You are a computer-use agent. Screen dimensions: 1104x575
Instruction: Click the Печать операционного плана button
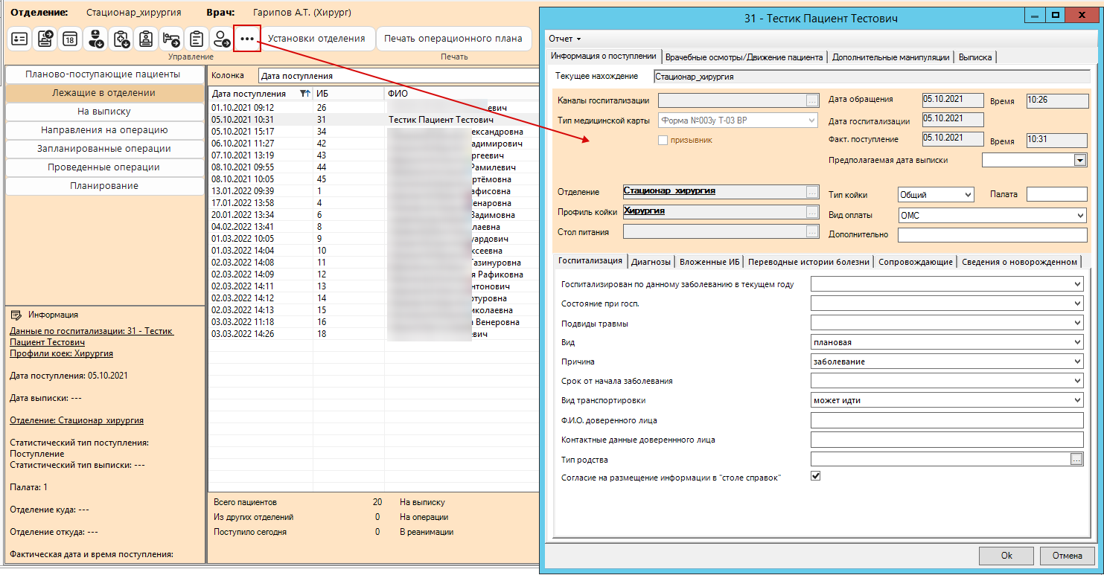453,39
